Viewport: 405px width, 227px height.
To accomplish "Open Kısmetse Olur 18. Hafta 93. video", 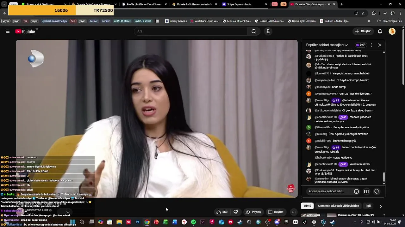I will (356, 215).
